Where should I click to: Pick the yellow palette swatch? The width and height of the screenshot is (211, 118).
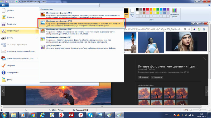(154, 9)
